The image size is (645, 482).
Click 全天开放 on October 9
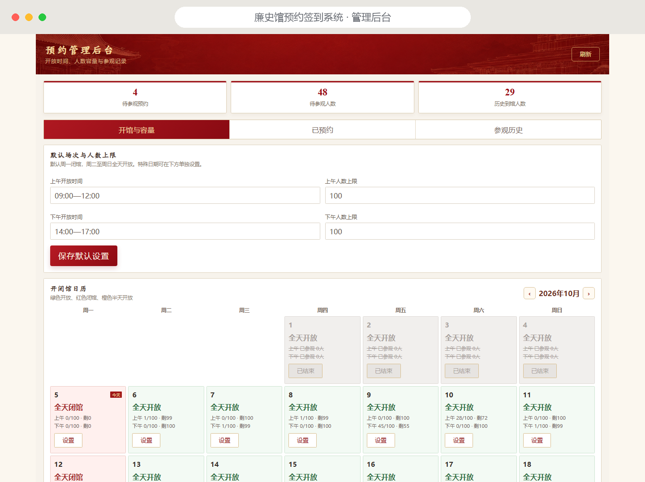[381, 407]
